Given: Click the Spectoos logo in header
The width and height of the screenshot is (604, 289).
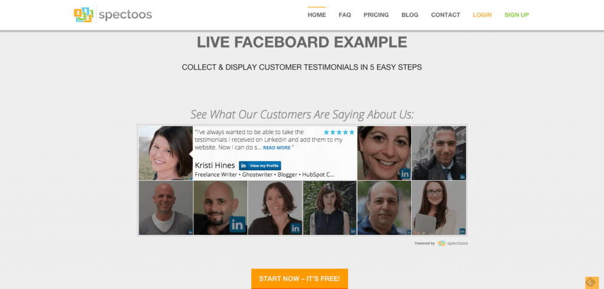Looking at the screenshot, I should coord(113,15).
